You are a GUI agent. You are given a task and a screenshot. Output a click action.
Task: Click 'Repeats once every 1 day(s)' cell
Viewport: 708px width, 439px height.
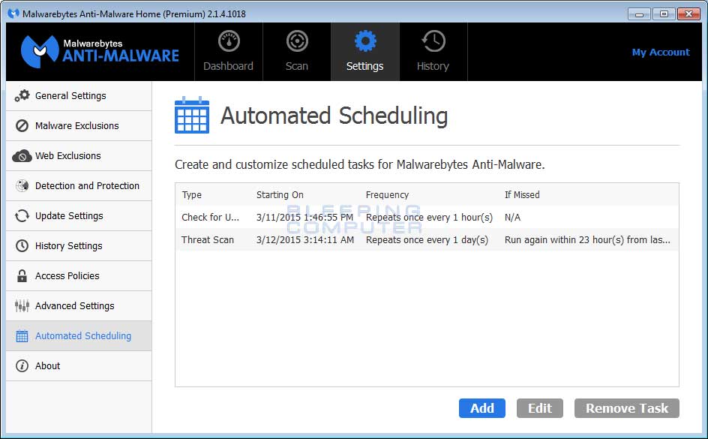coord(427,240)
